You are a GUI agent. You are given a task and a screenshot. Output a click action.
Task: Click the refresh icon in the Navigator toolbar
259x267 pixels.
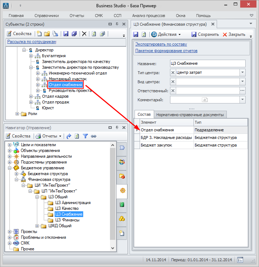[x=77, y=136]
